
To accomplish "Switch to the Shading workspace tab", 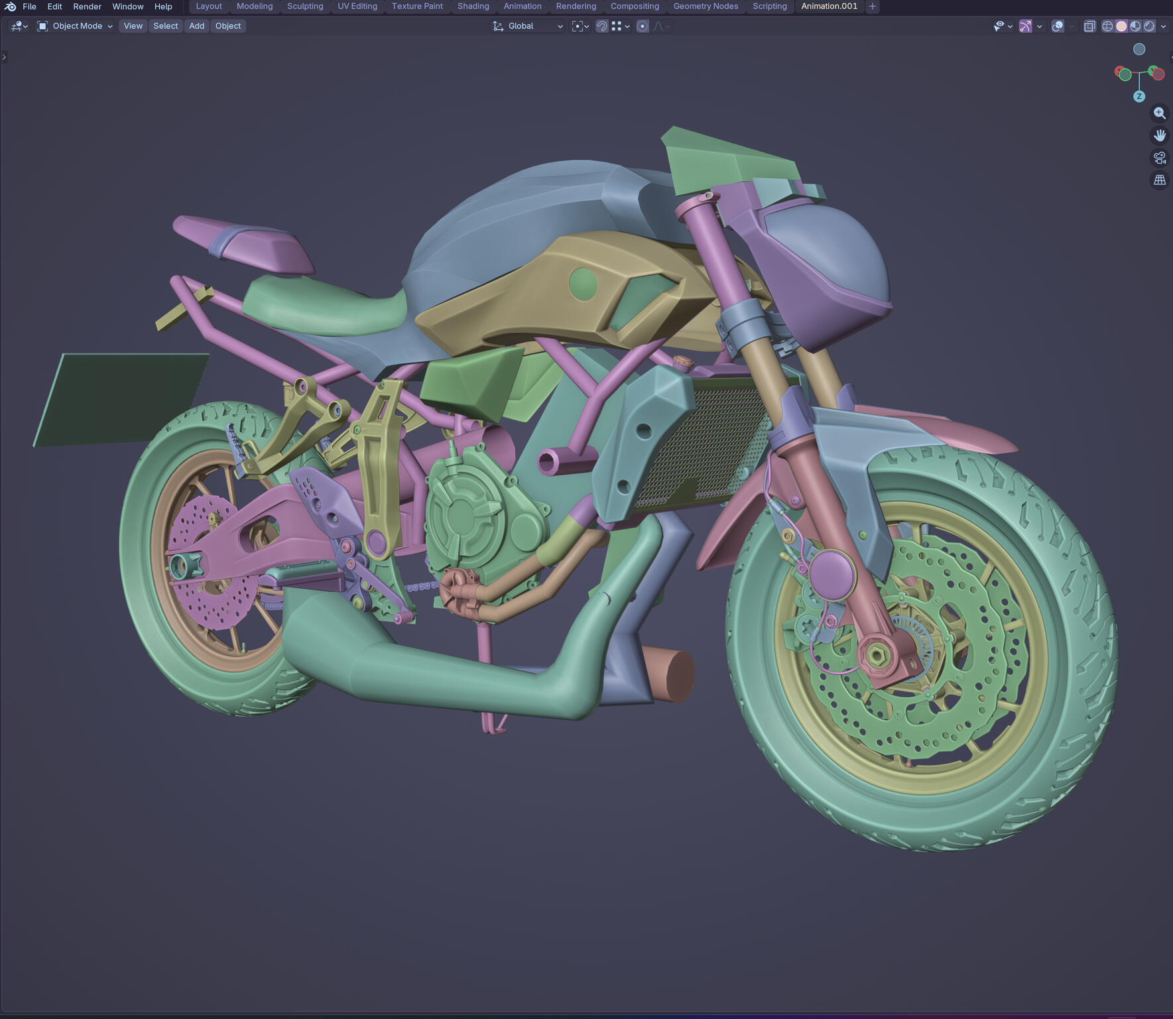I will 473,7.
